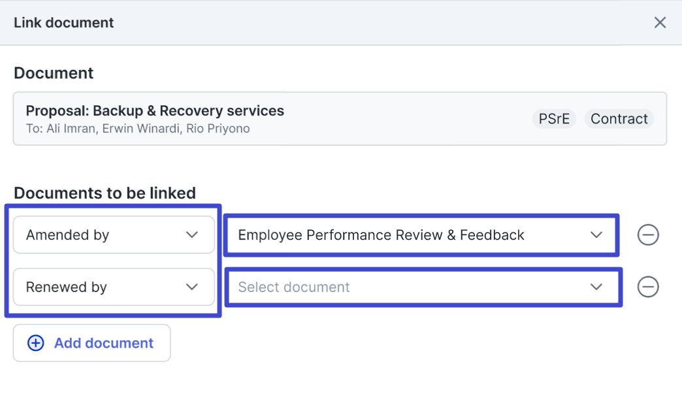Click the chevron arrow in Renewed by field
This screenshot has height=396, width=682.
(x=191, y=287)
